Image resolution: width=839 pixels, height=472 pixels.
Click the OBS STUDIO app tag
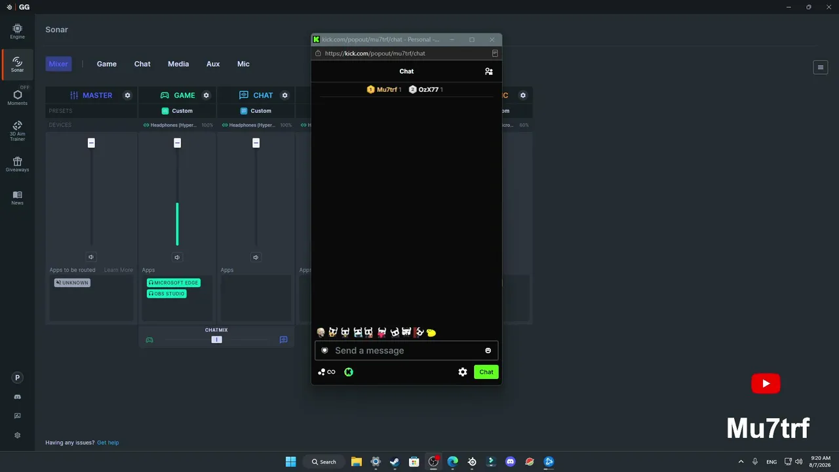pyautogui.click(x=166, y=294)
